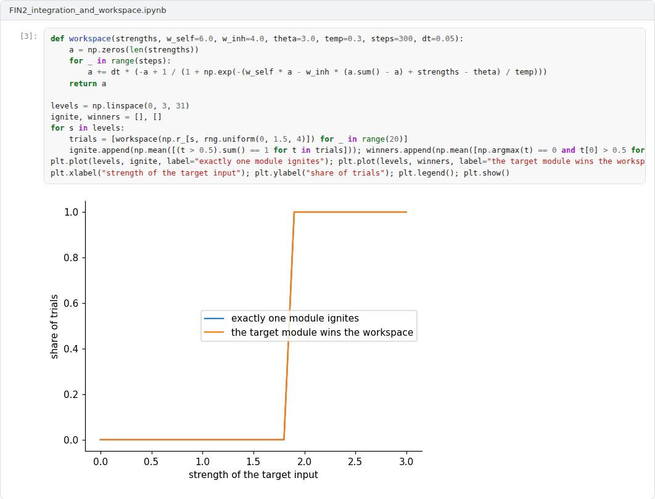The image size is (655, 499).
Task: Click the y-axis tick label 0.4
Action: click(71, 349)
